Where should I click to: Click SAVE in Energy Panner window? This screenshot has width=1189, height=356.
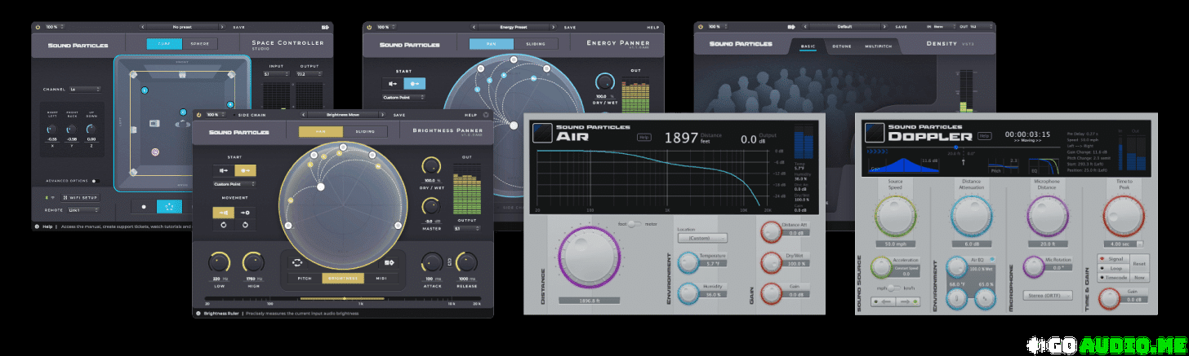pos(570,27)
